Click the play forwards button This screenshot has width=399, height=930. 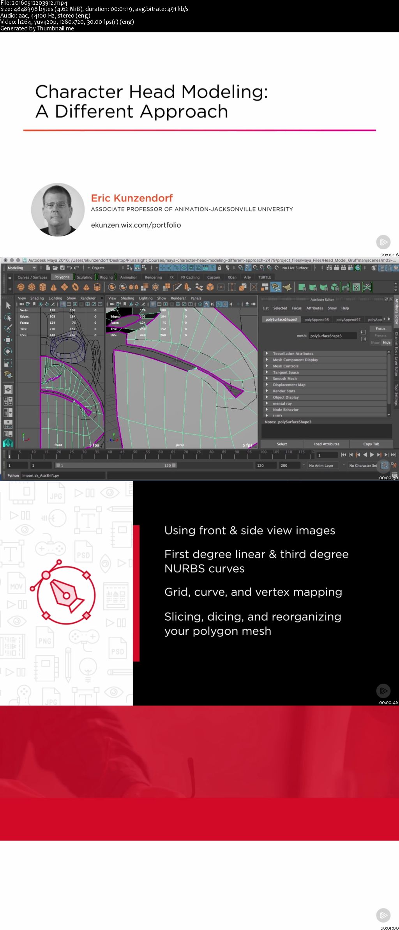point(372,454)
